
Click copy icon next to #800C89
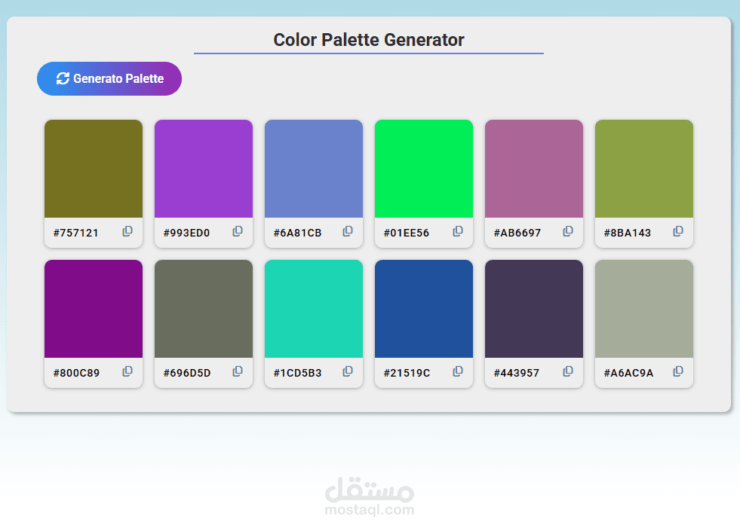tap(127, 371)
